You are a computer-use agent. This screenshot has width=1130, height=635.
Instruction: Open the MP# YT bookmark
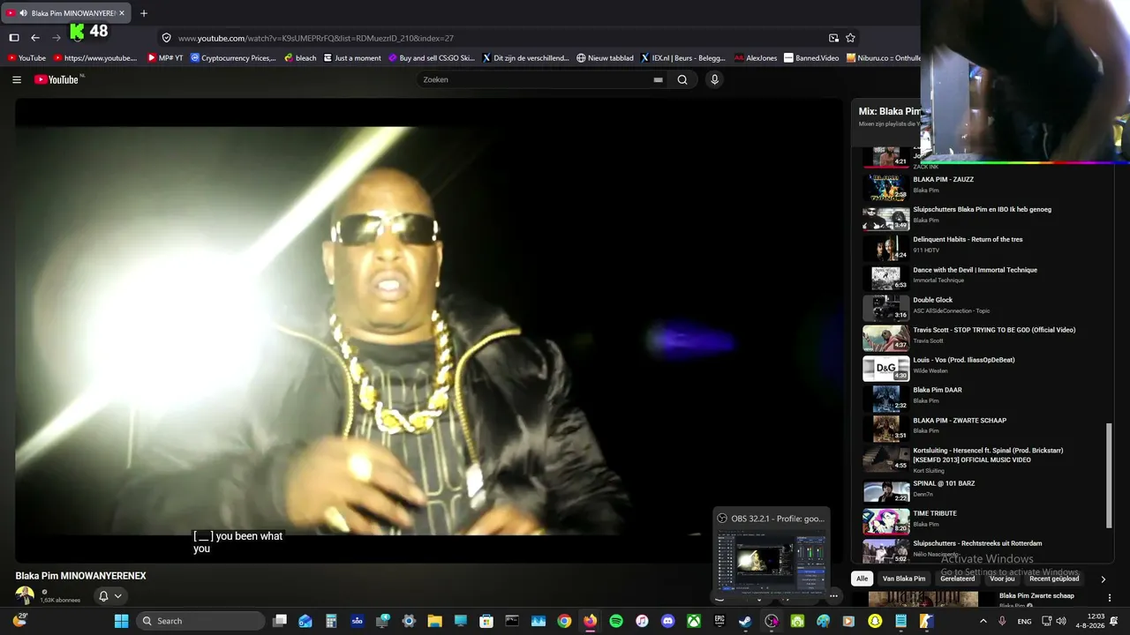pyautogui.click(x=165, y=58)
